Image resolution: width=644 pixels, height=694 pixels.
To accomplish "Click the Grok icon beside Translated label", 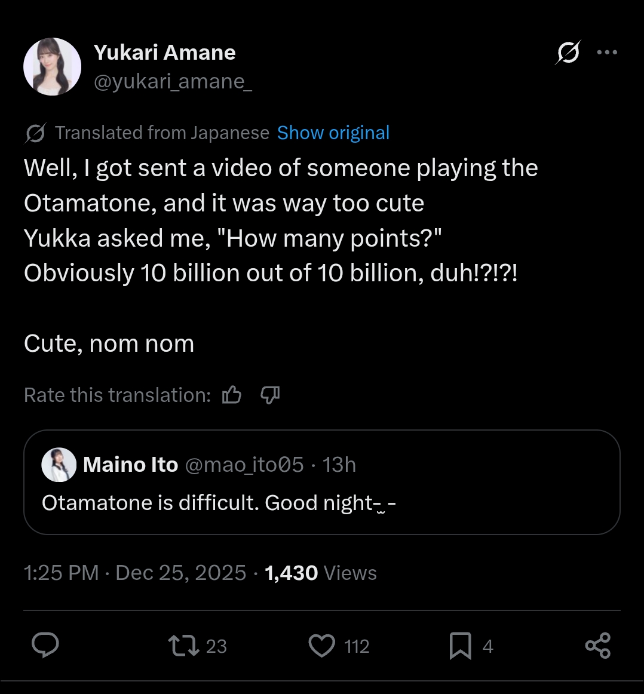I will point(35,133).
